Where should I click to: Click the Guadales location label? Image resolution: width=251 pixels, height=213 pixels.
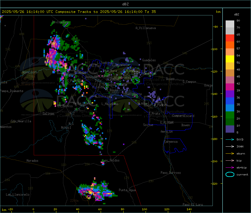click(x=149, y=60)
